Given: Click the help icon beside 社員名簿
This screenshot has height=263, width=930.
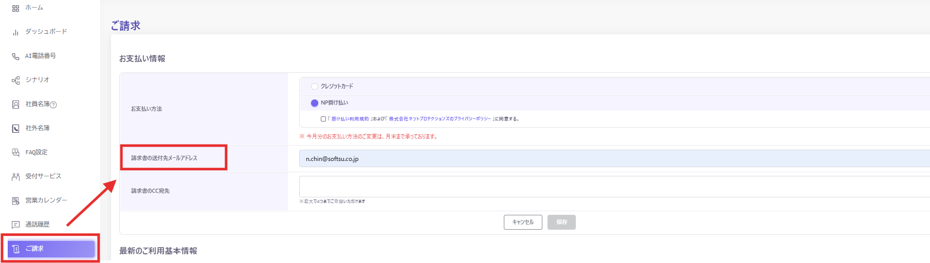Looking at the screenshot, I should 53,105.
